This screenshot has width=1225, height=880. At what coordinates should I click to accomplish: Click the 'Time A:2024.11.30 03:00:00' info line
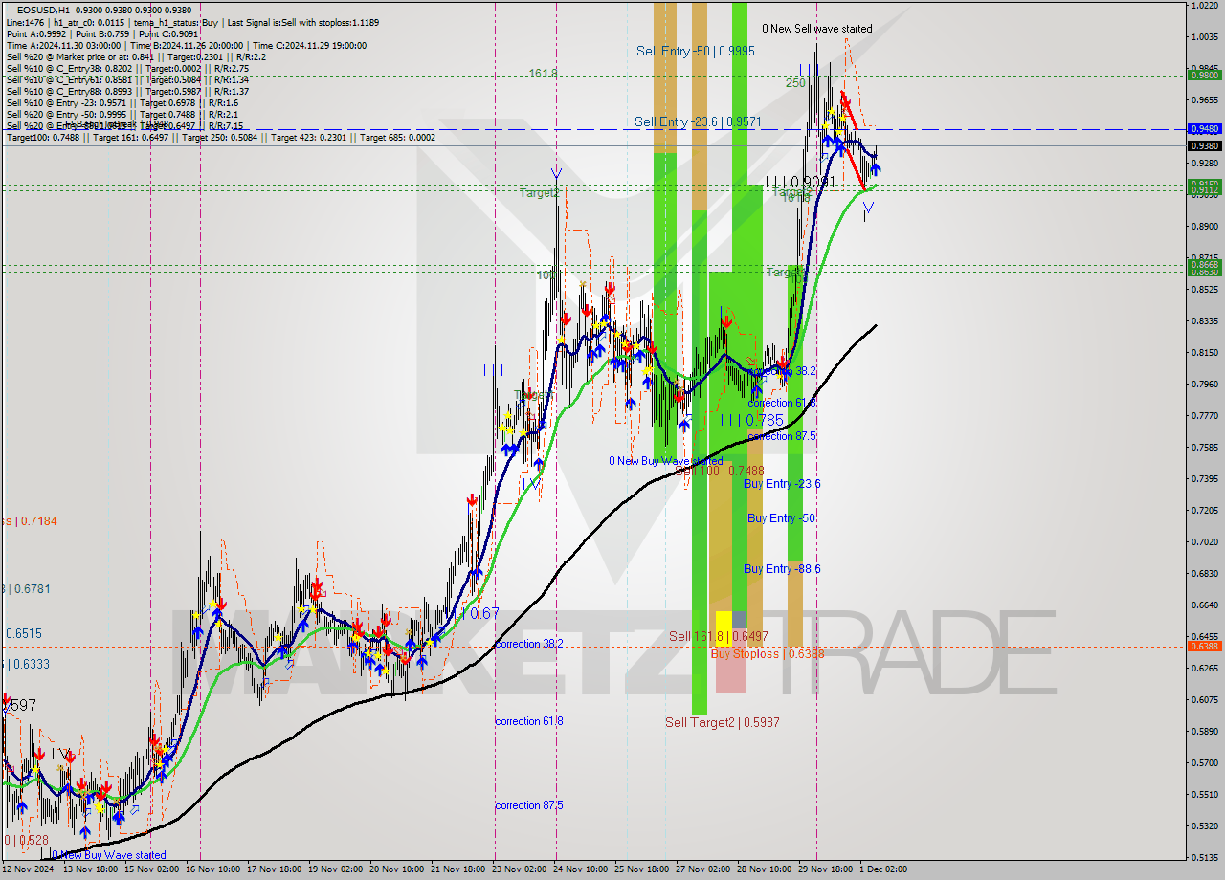click(63, 45)
